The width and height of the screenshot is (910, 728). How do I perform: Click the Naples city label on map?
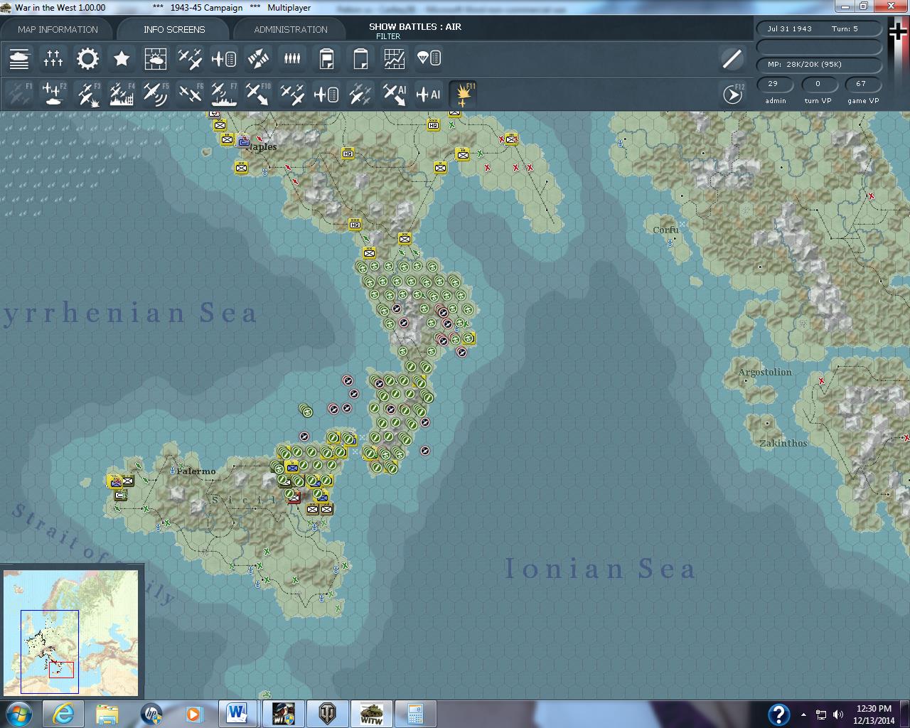click(262, 147)
